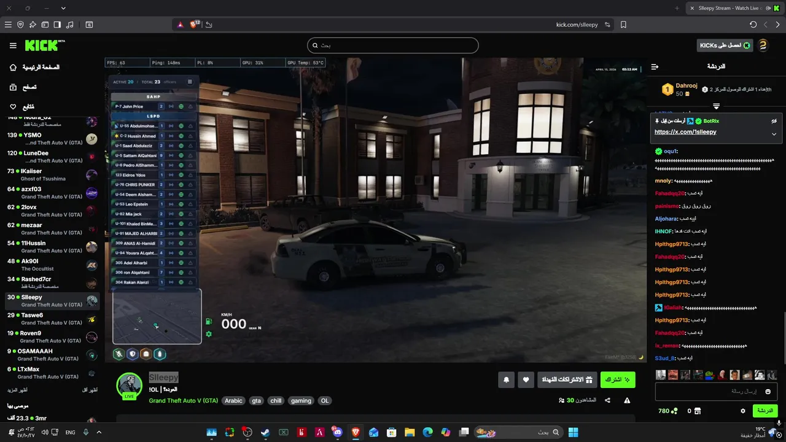786x442 pixels.
Task: Click show less under followed channels
Action: point(90,390)
